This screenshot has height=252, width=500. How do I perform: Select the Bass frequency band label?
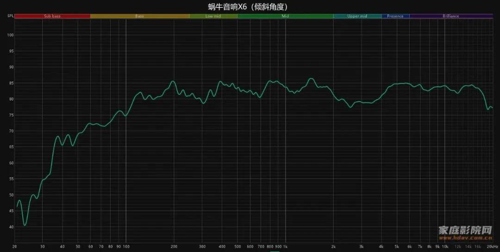(139, 16)
